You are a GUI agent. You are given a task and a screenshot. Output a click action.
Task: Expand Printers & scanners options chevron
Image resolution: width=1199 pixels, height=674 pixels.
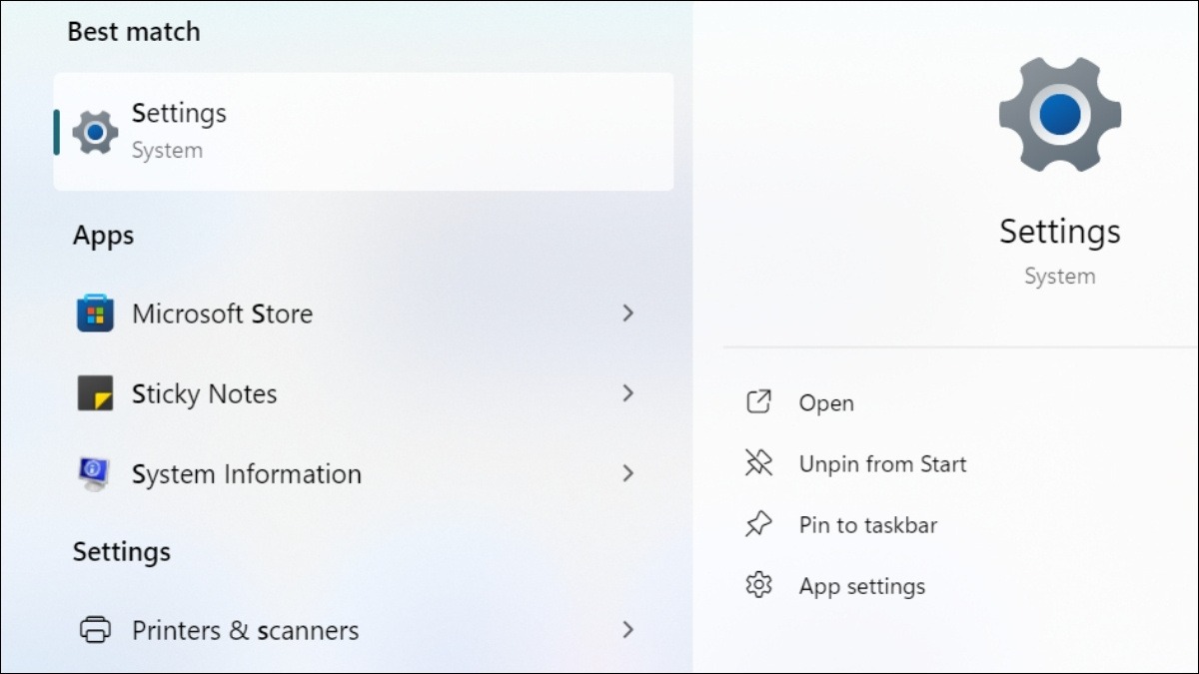(x=627, y=630)
